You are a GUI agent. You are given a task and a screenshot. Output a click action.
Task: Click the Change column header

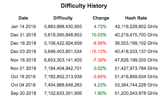(x=101, y=18)
